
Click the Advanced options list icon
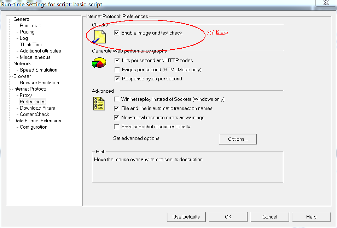click(99, 104)
